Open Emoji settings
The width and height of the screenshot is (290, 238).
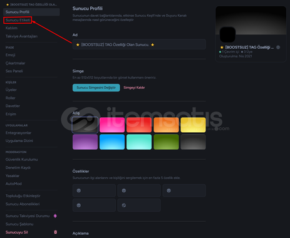click(x=11, y=55)
